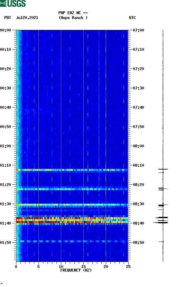Click the '00:00' PDT time label
The image size is (177, 287).
(x=6, y=30)
